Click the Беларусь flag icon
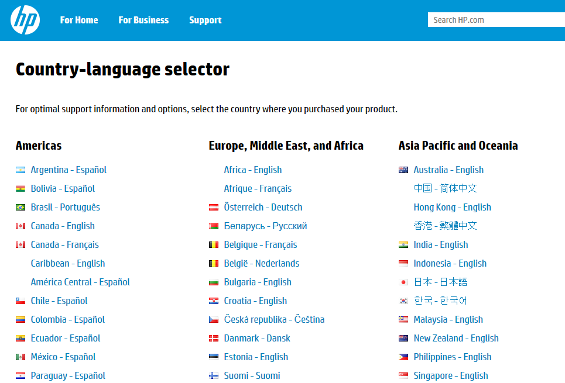The height and width of the screenshot is (383, 565). pyautogui.click(x=214, y=226)
